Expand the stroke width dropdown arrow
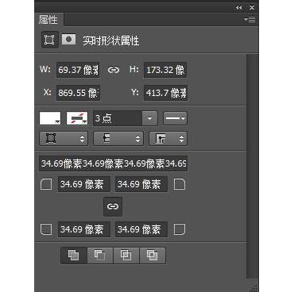Viewport: 294px width, 292px height. coord(149,118)
